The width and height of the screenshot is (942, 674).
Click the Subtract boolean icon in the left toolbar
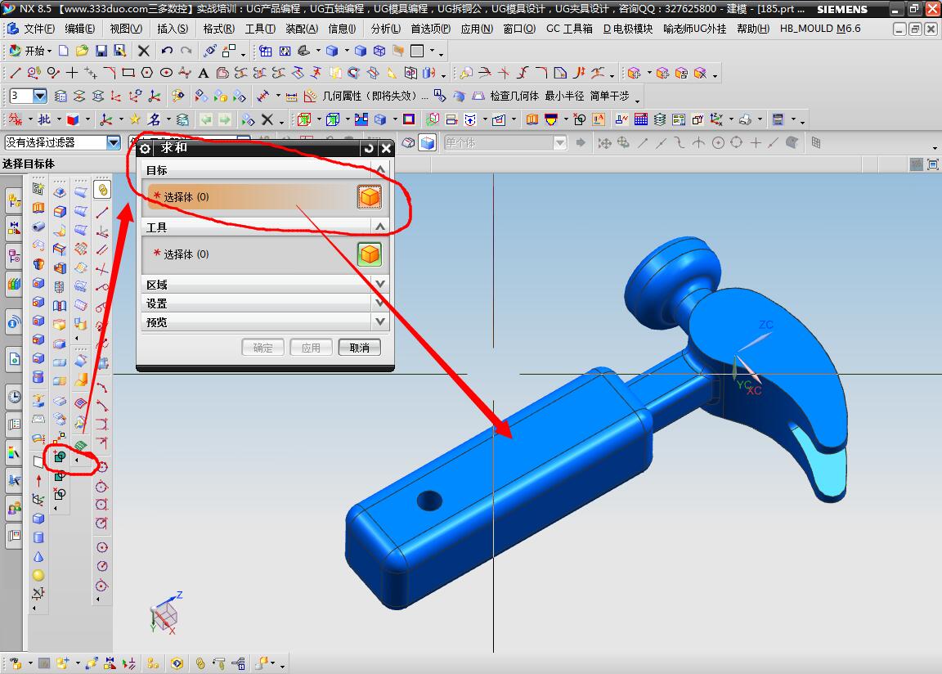click(60, 476)
